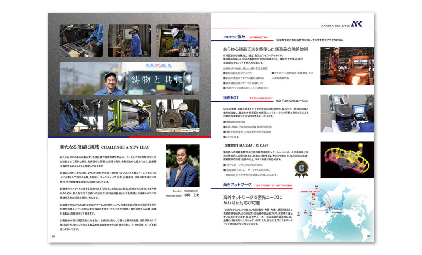422x255 pixels.
Task: Select the heading 新たなる飛躍に挑戦
Action: coord(80,147)
